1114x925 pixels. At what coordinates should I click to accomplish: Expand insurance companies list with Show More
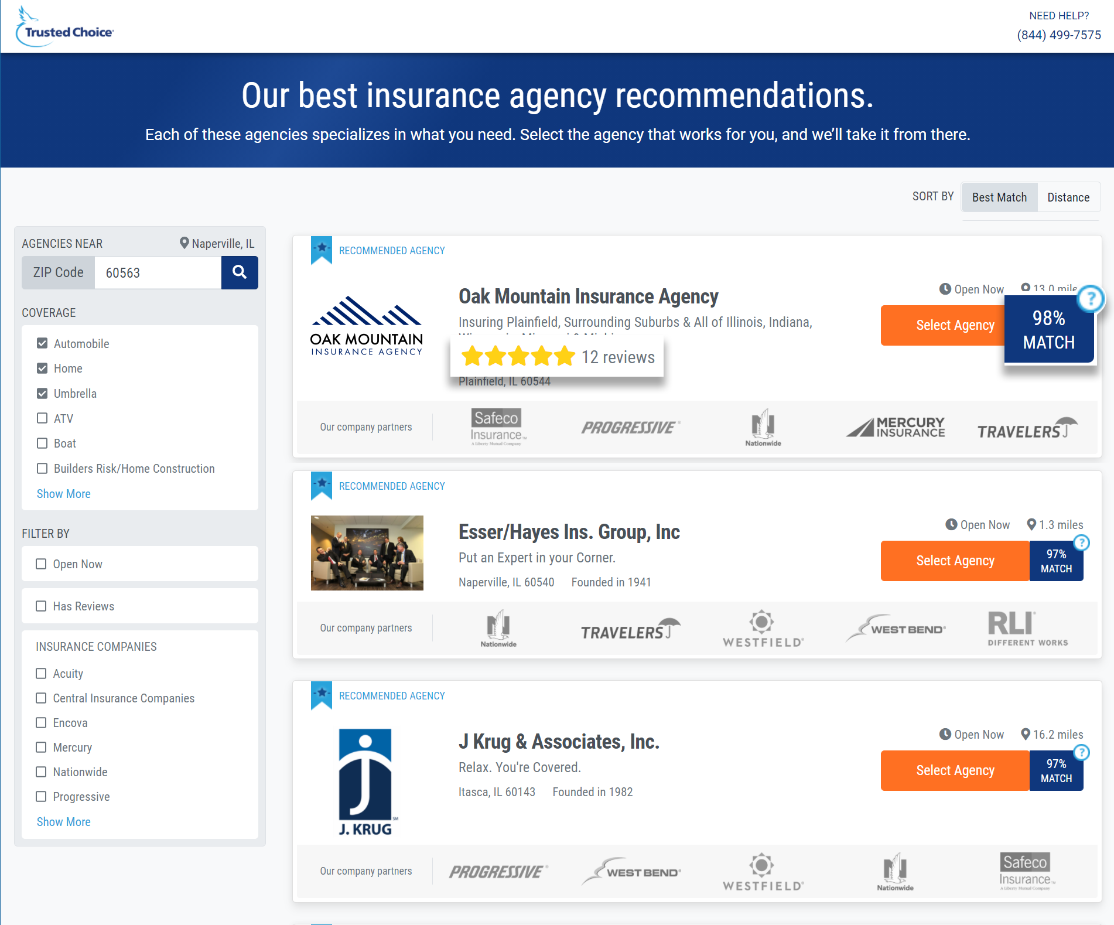click(63, 822)
